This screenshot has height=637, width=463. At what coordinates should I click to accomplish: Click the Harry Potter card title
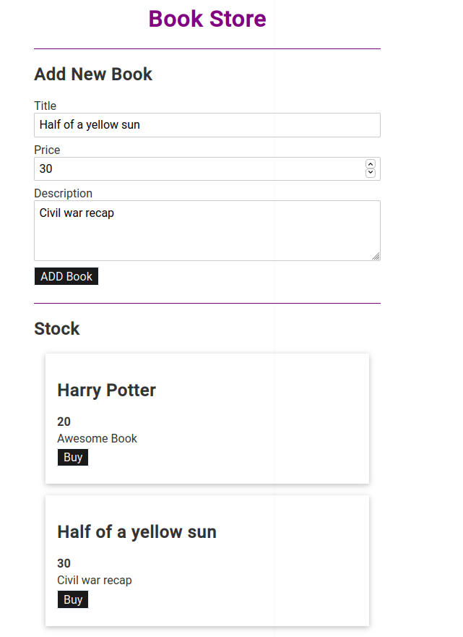coord(105,390)
